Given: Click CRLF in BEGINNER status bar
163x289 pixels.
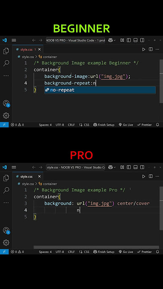Looking at the screenshot, I should point(71,125).
